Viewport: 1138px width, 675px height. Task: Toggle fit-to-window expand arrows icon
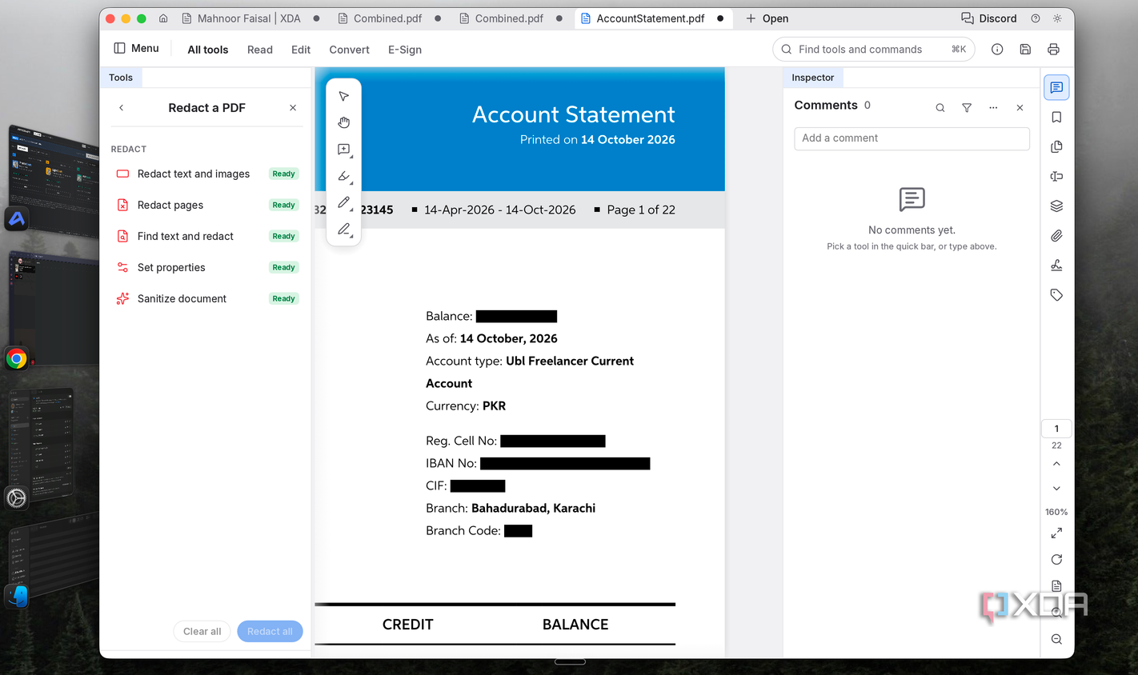(x=1056, y=533)
